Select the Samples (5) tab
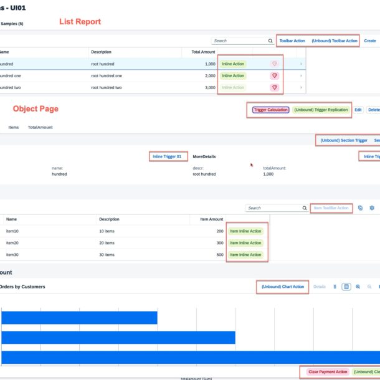The height and width of the screenshot is (380, 380). pyautogui.click(x=12, y=24)
